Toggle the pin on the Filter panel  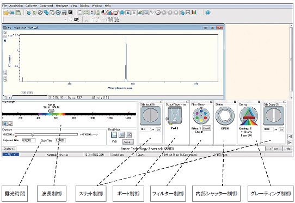(x=211, y=102)
